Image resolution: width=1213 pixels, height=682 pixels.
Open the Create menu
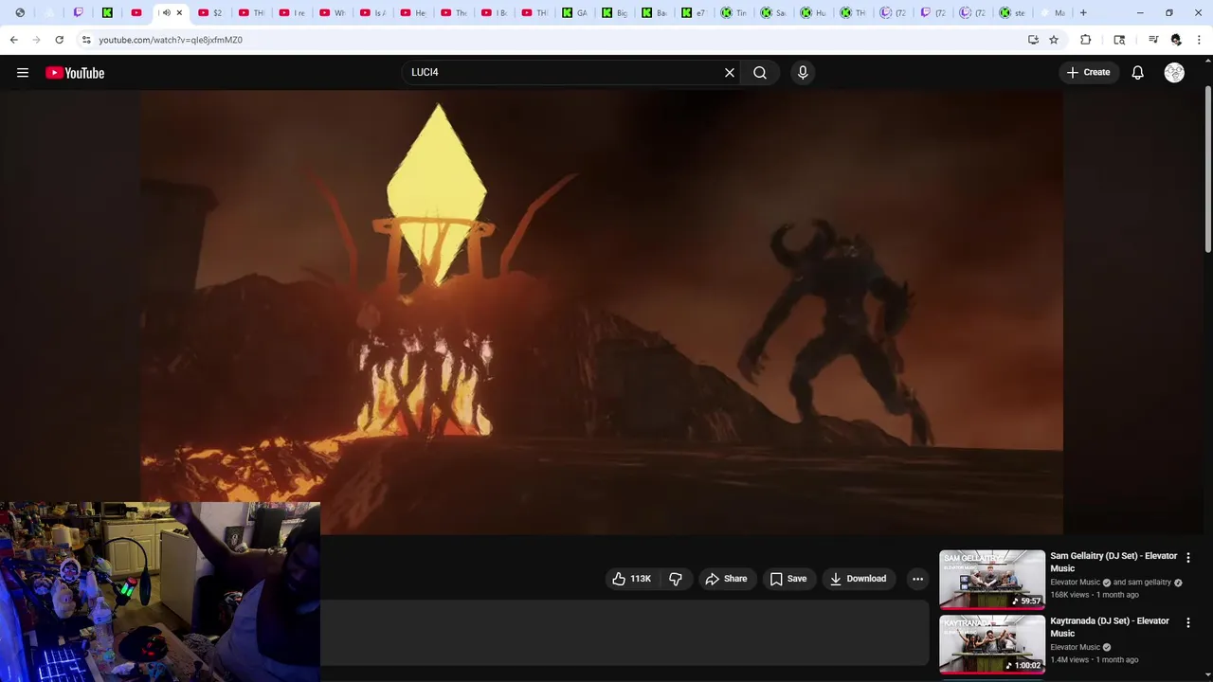(x=1088, y=73)
